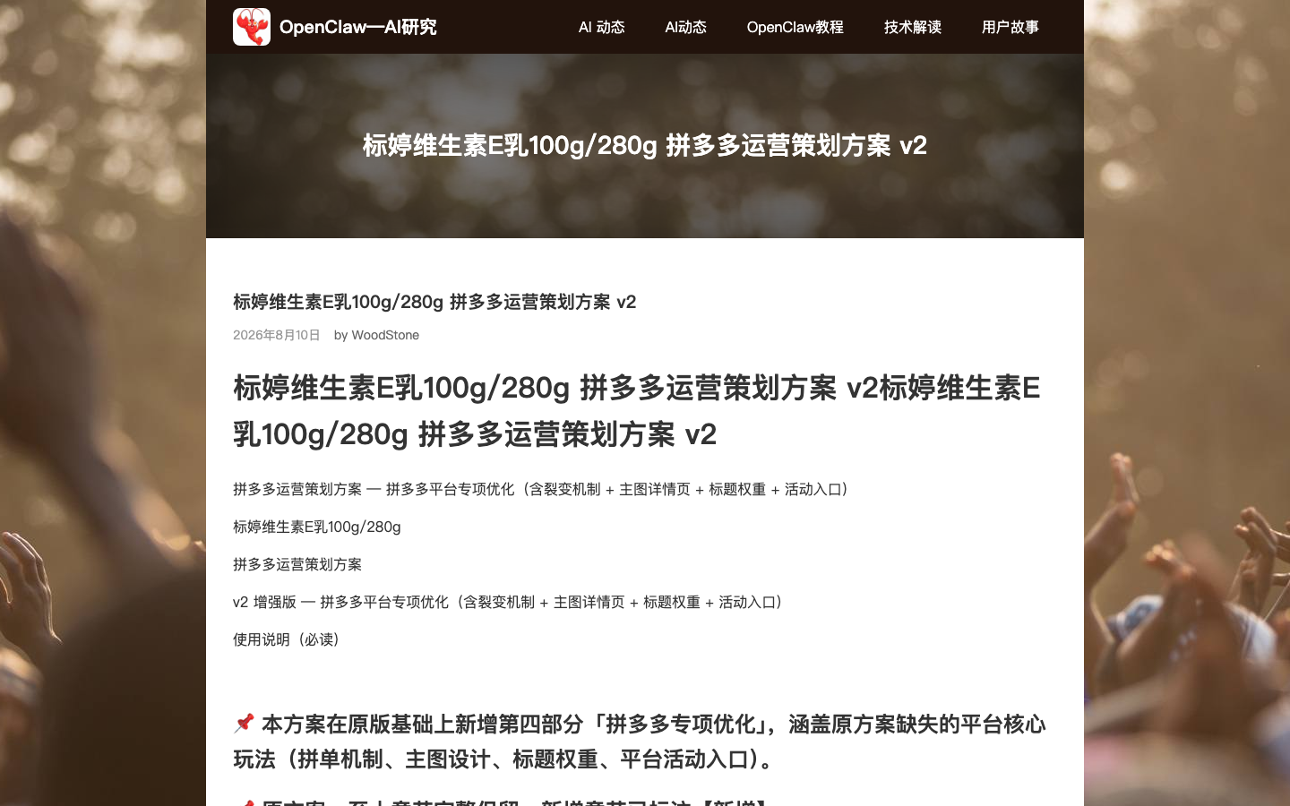Open the AI 动态 menu item
1290x806 pixels.
click(x=602, y=27)
